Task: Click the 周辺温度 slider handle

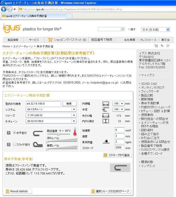Action: pyautogui.click(x=58, y=134)
